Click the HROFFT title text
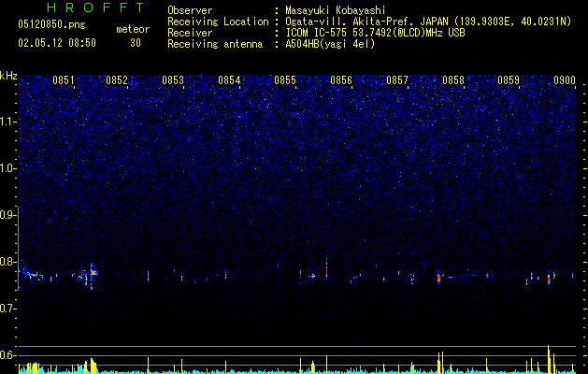Viewport: 588px width, 374px height. point(96,7)
